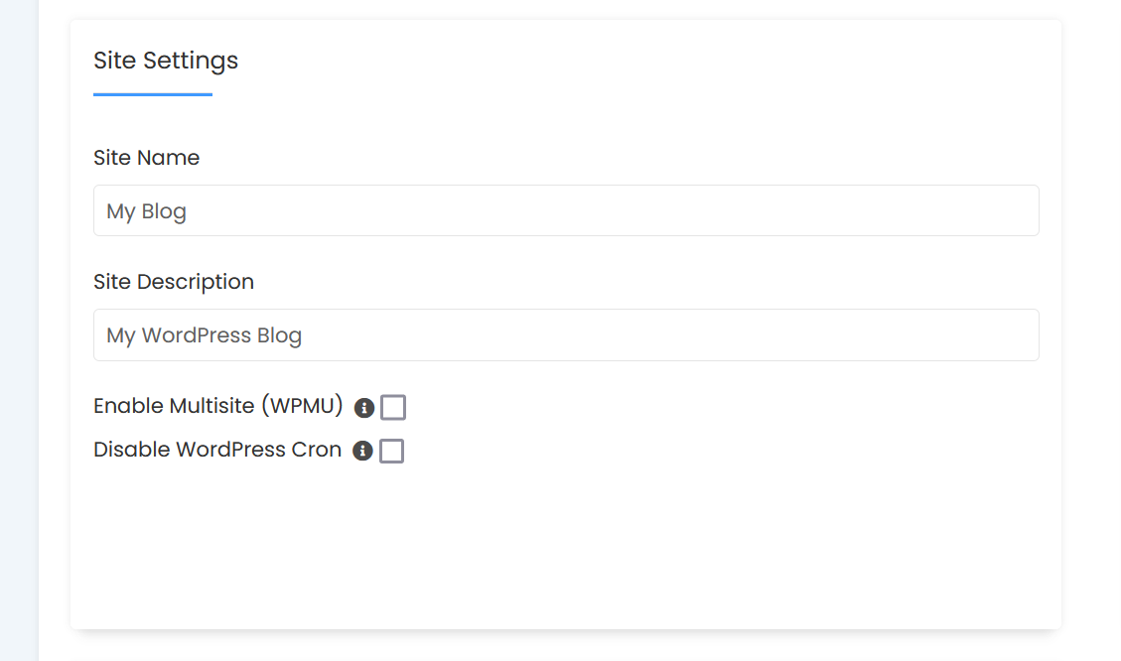
Task: Click the blue underline beneath Site Settings
Action: pos(153,94)
